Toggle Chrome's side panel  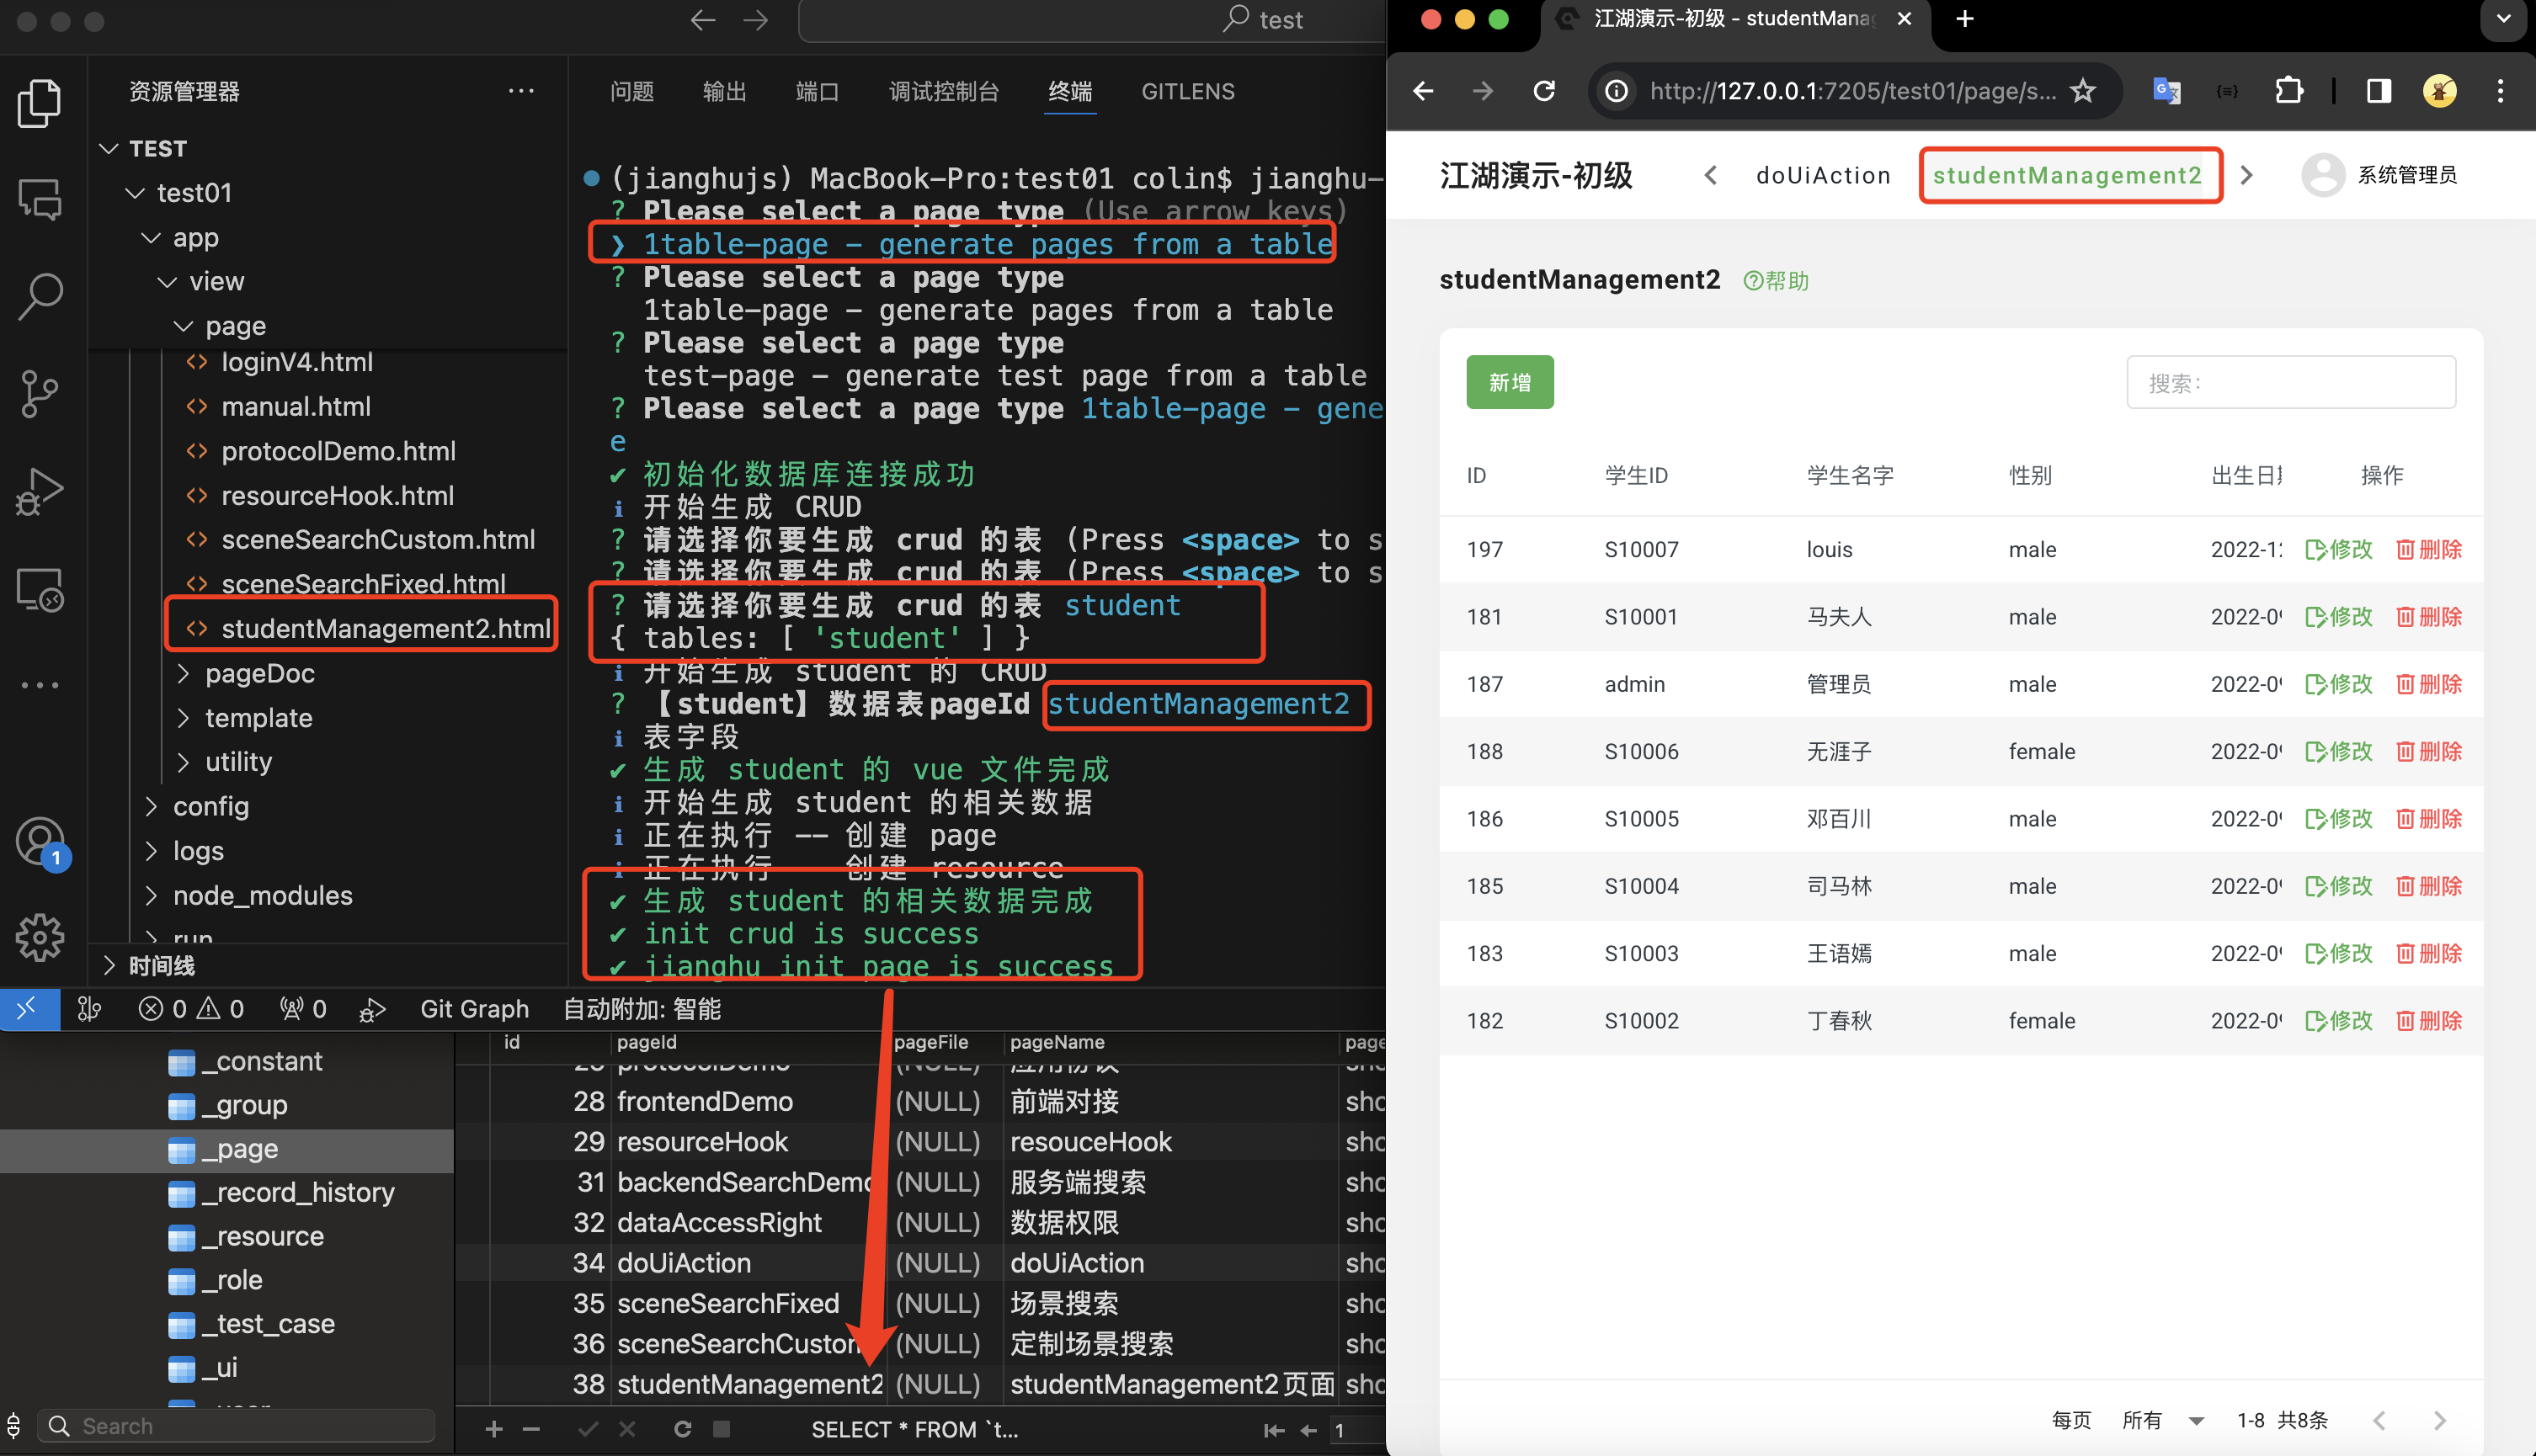2379,91
